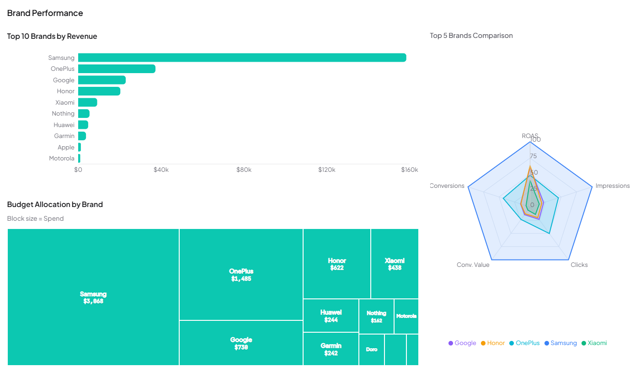Click the ROAS axis label on the radar chart
The height and width of the screenshot is (372, 635).
click(x=530, y=136)
